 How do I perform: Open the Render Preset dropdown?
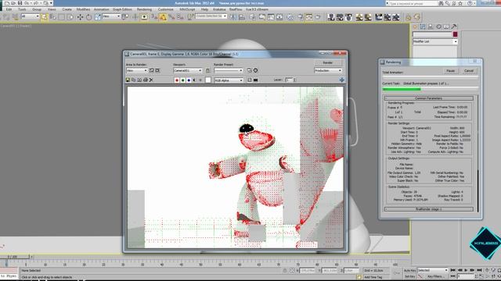(x=229, y=70)
